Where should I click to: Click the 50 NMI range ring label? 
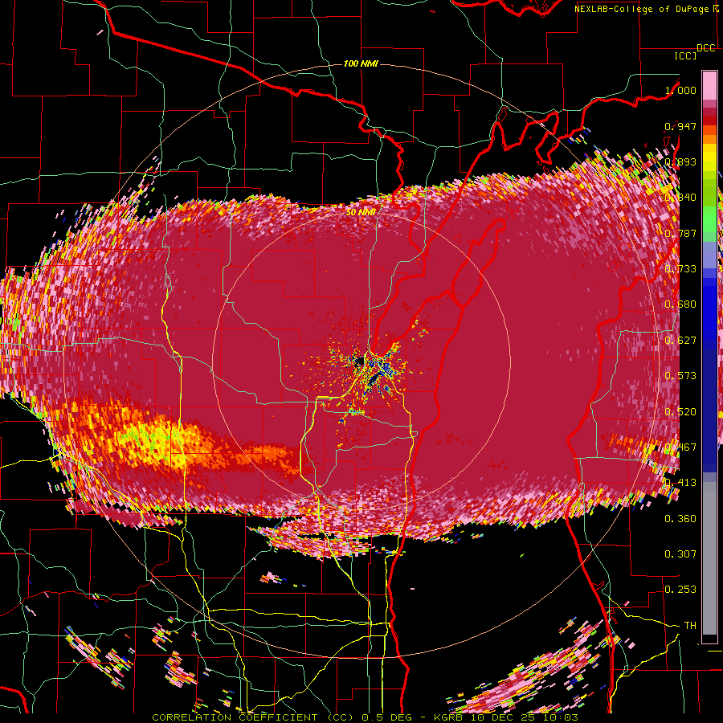tap(361, 213)
